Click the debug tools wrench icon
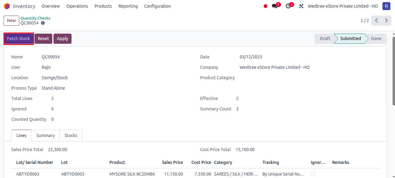Viewport: 395px width, 178px height. click(301, 6)
